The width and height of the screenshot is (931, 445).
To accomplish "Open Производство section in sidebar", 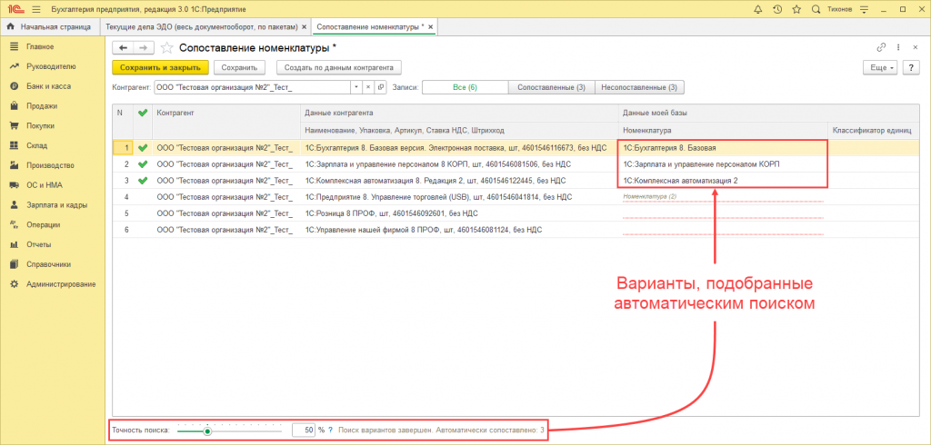I will click(x=50, y=165).
